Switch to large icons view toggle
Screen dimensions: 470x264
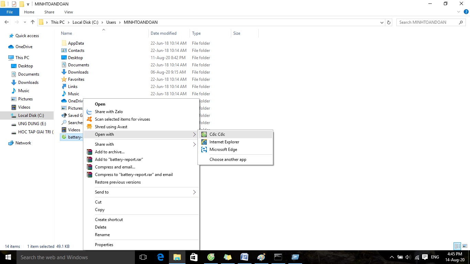pos(464,246)
